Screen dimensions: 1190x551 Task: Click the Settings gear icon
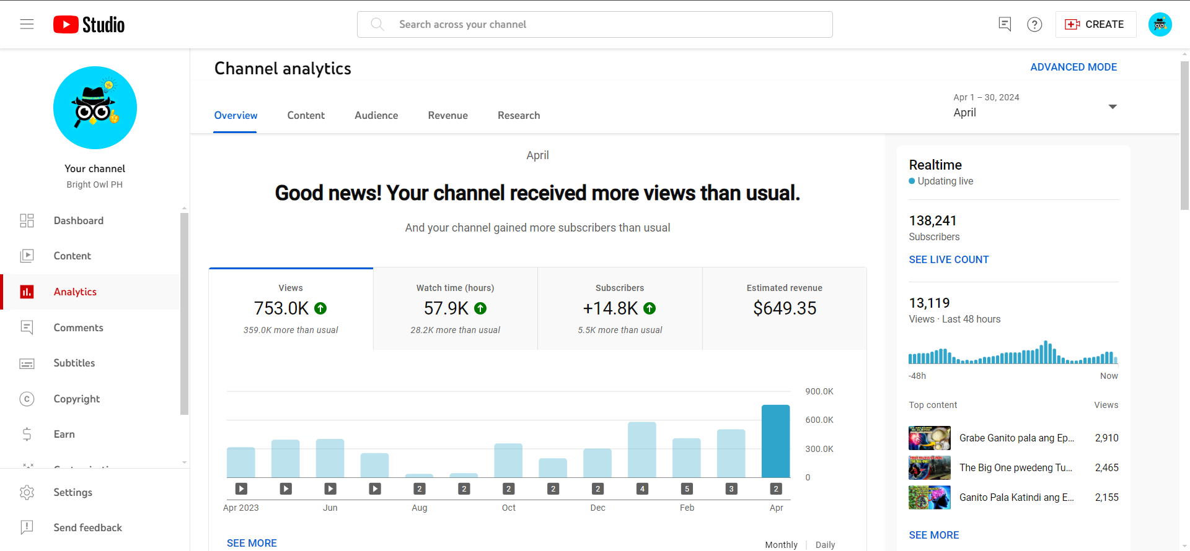tap(27, 492)
